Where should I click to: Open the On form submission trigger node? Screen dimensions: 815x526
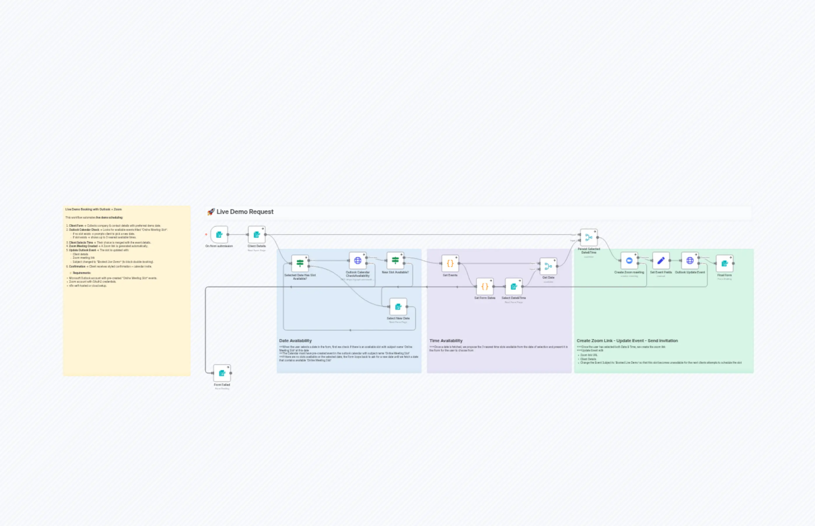click(219, 235)
